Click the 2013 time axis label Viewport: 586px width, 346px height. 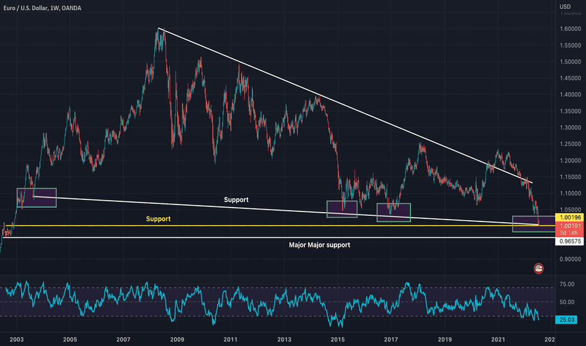tap(284, 340)
